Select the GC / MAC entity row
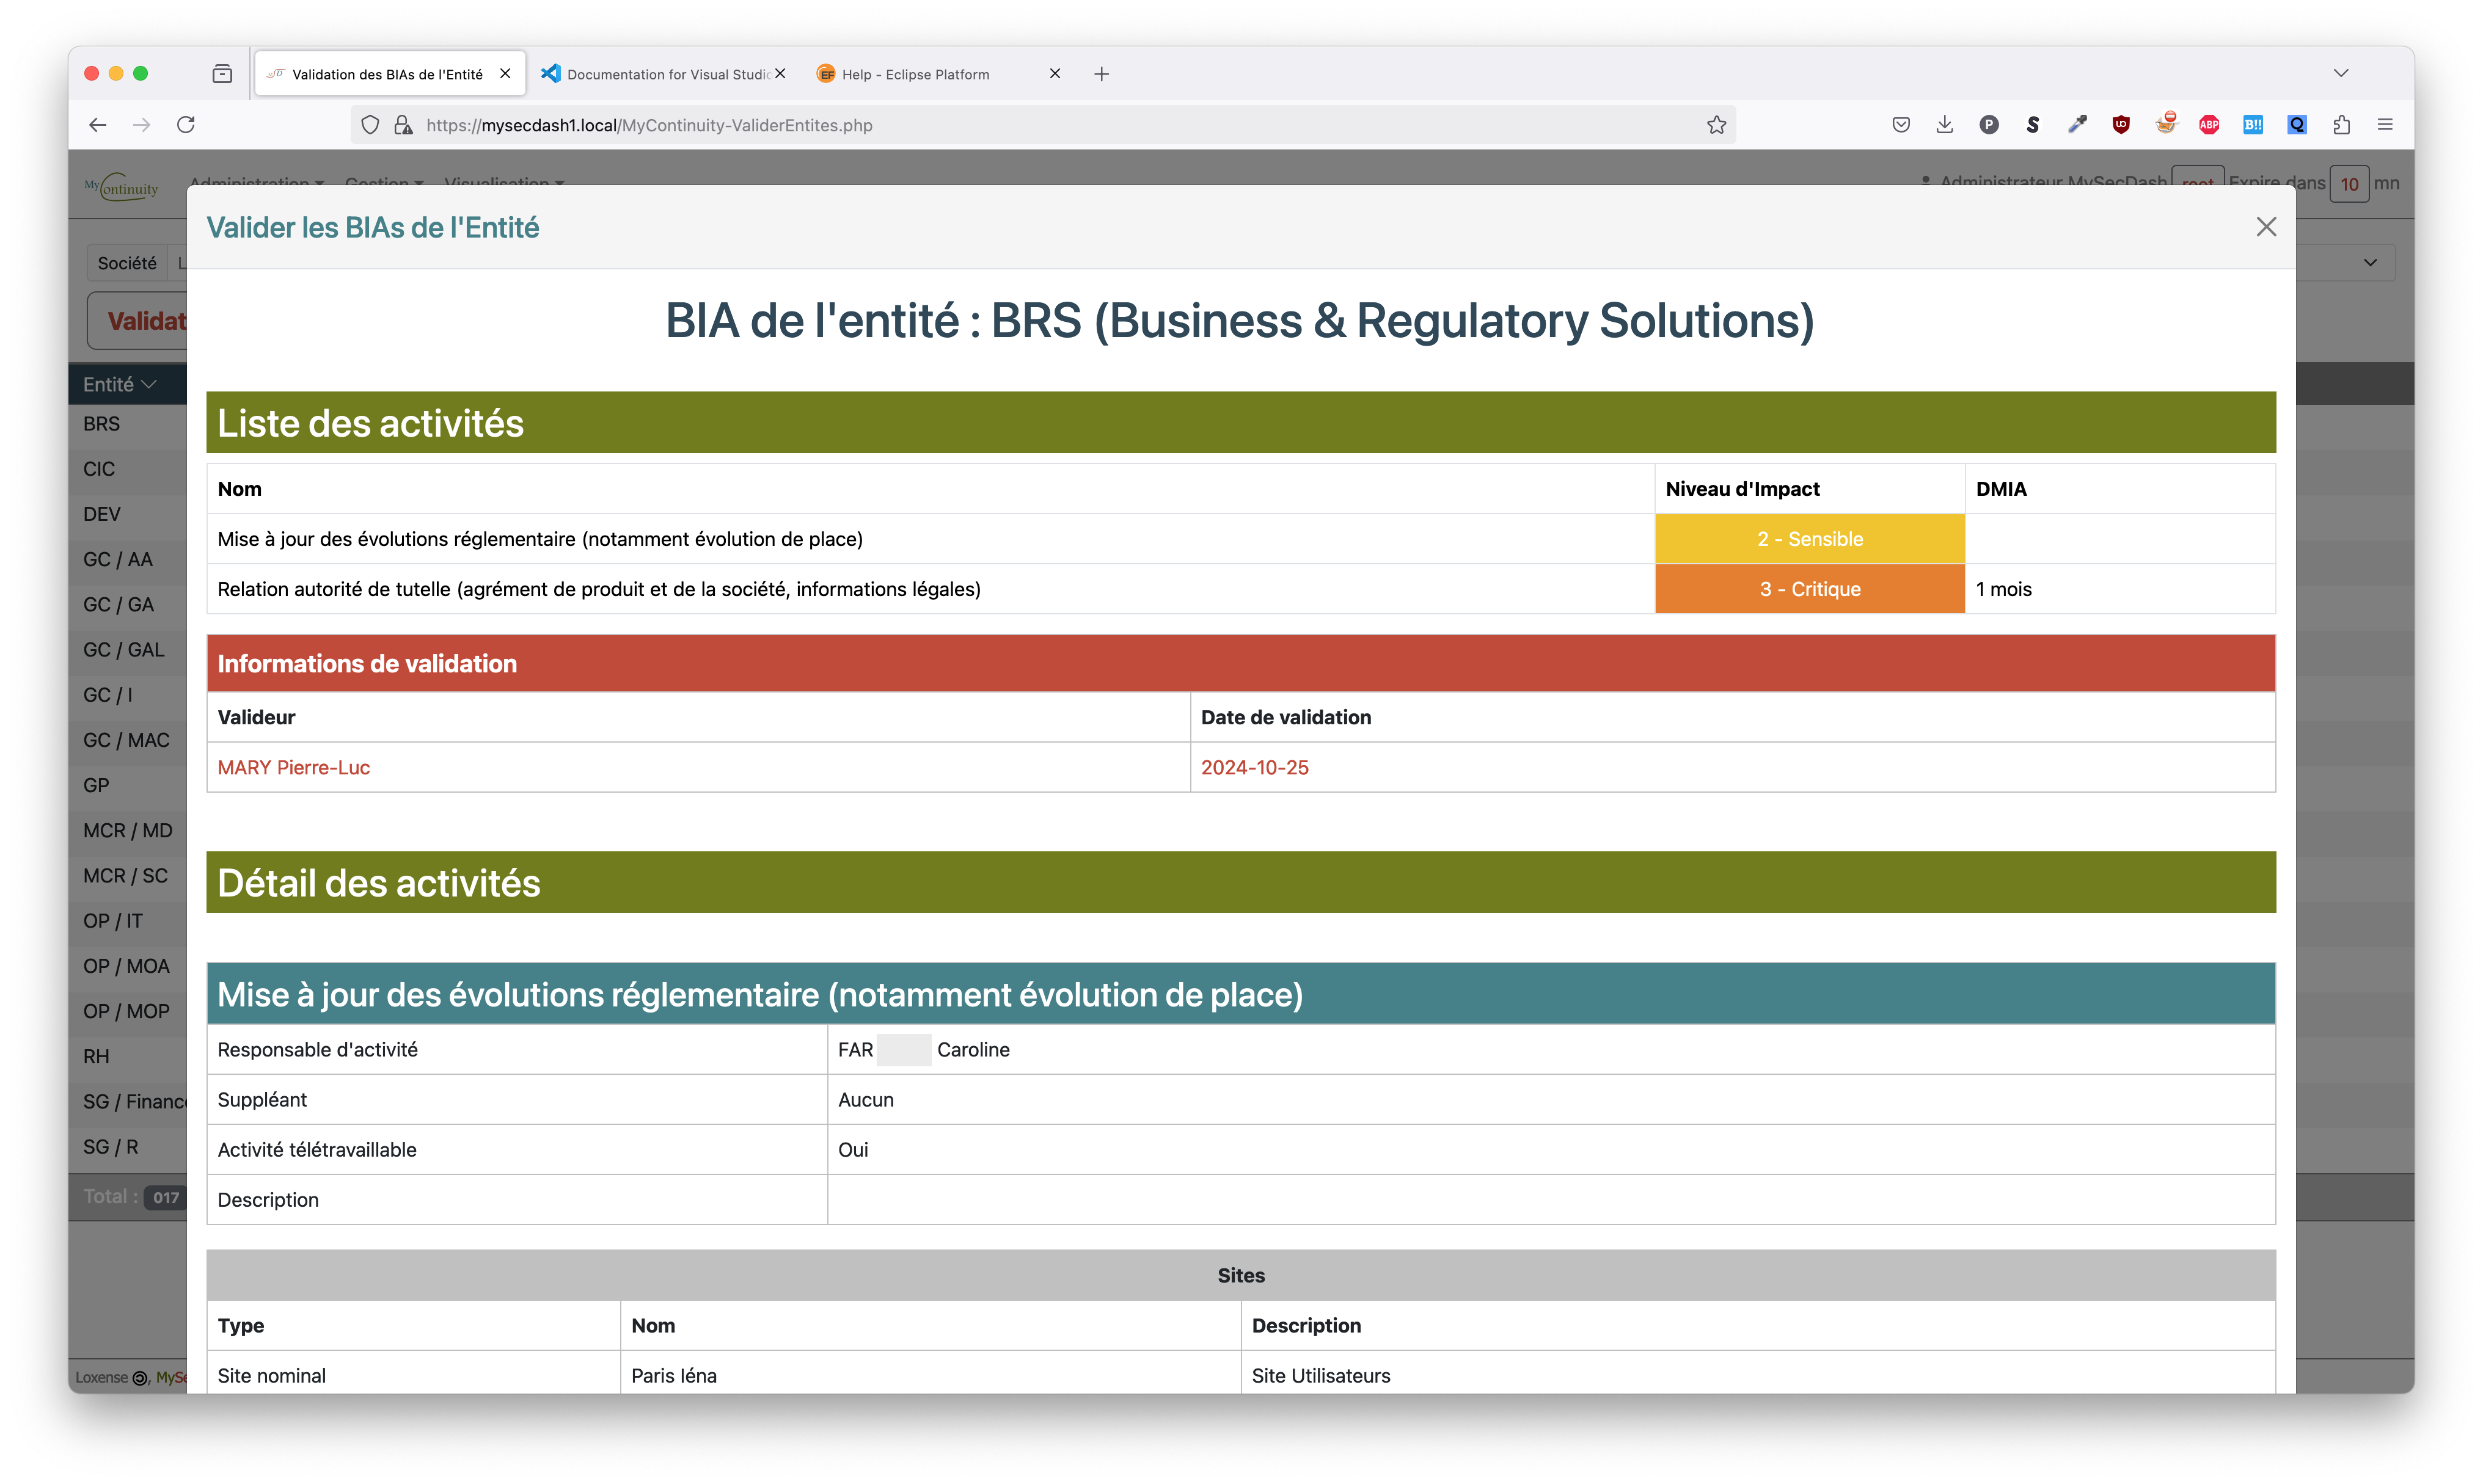Screen dimensions: 2483x1484 tap(128, 740)
